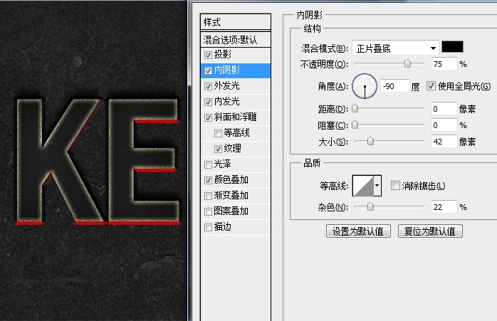Open the 斜面和浮雕 bevel settings
497x321 pixels.
pyautogui.click(x=235, y=117)
